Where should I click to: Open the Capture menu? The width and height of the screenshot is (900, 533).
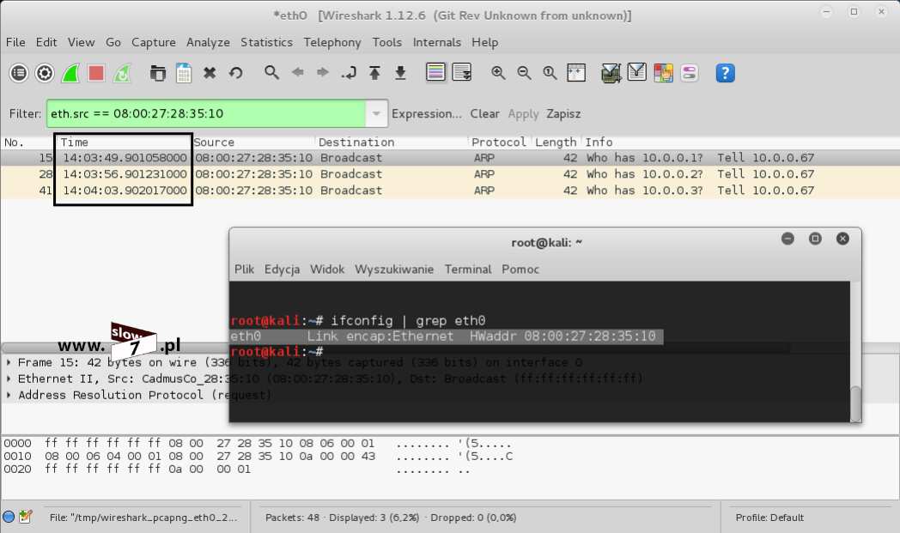(153, 42)
